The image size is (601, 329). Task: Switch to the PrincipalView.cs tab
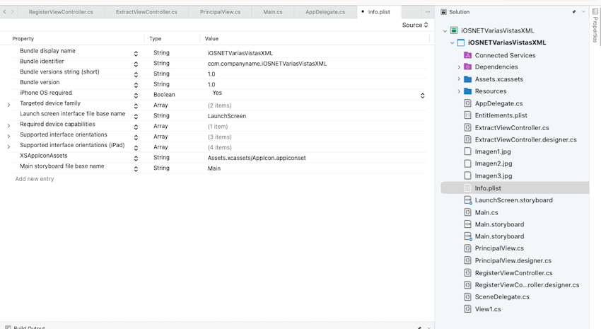(220, 12)
